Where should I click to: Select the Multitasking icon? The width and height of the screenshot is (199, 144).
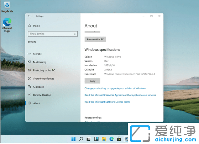(x=29, y=62)
